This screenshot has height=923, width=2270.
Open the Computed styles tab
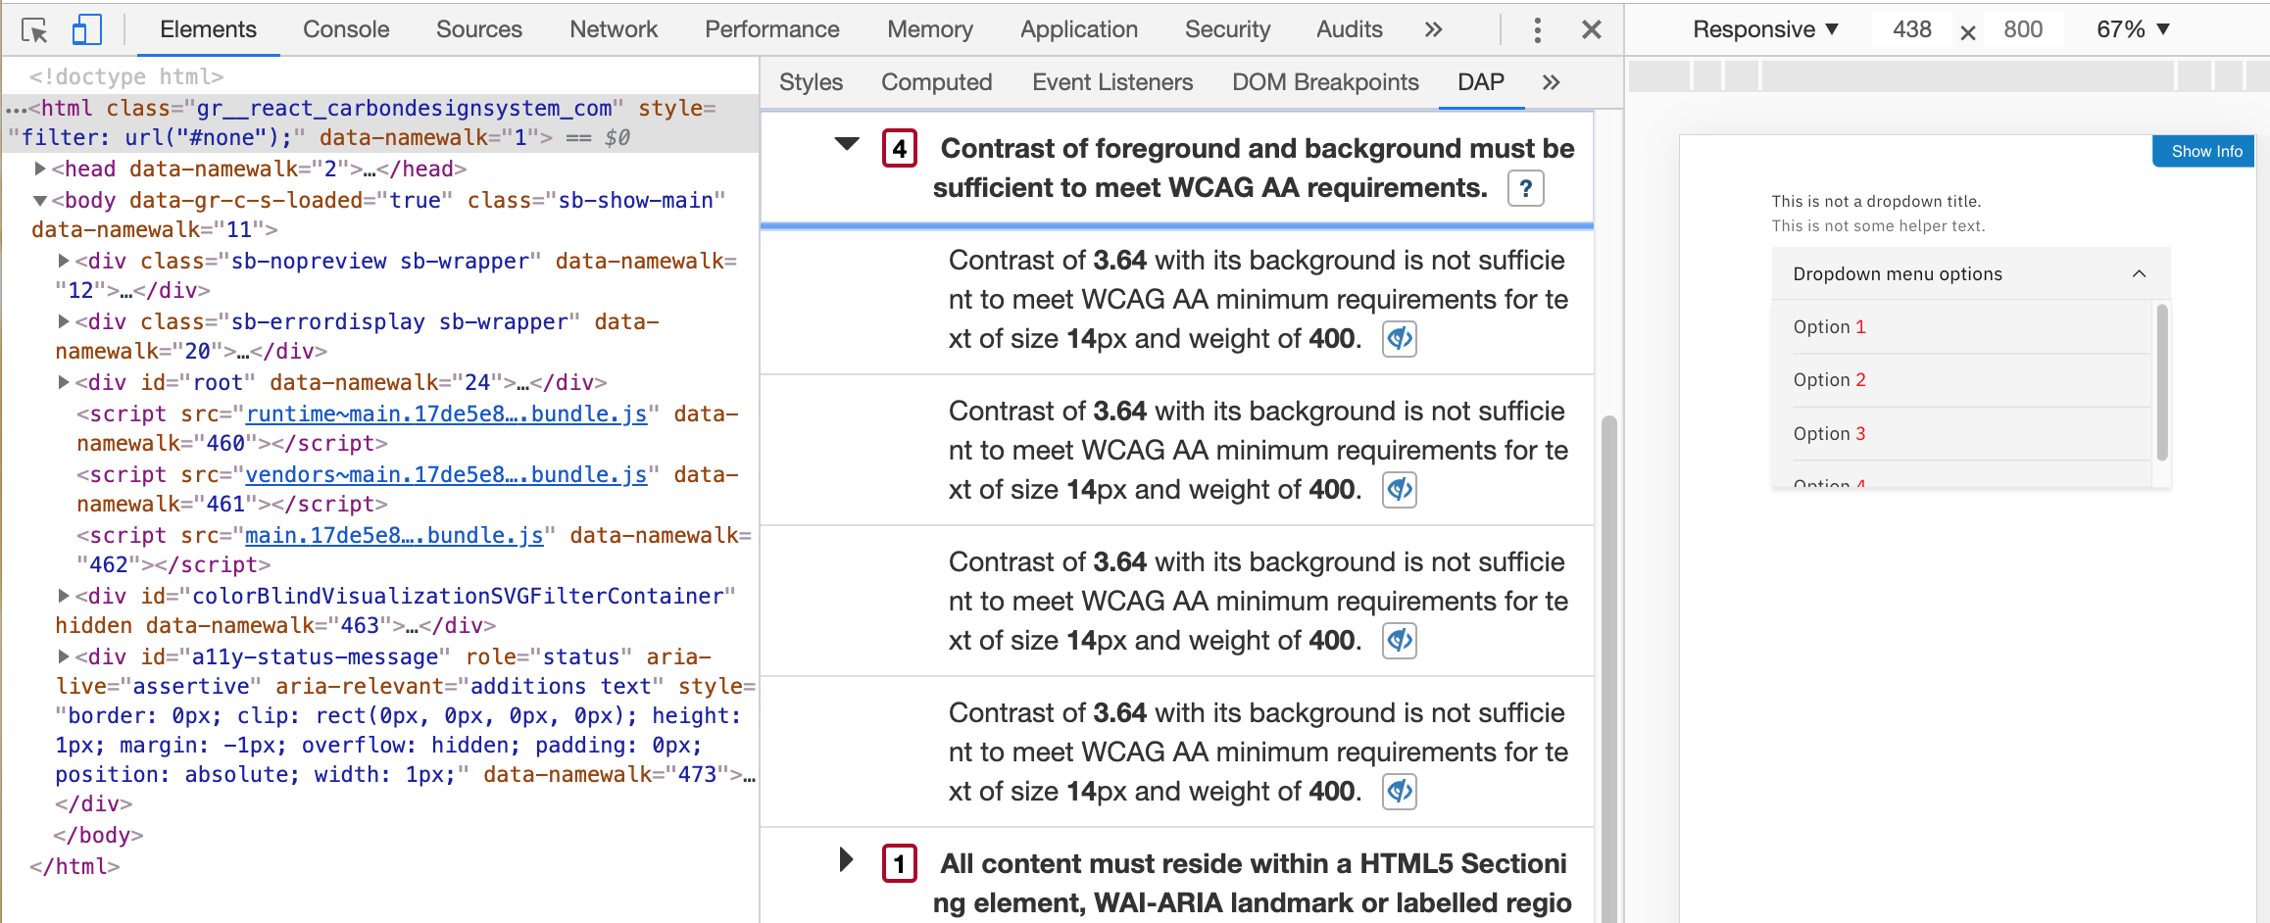(935, 82)
